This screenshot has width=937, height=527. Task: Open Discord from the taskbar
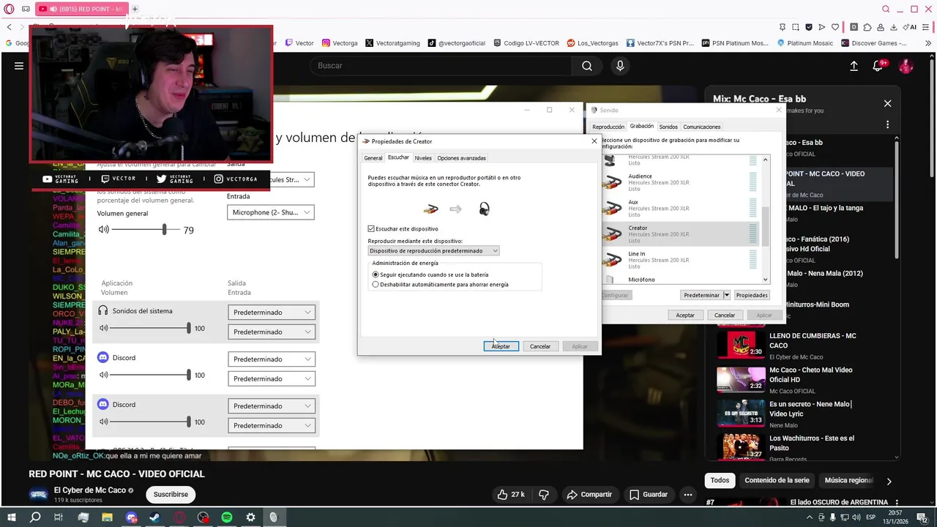132,517
